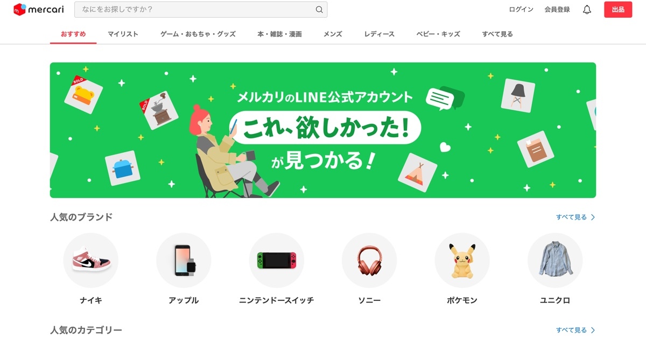This screenshot has width=646, height=338.
Task: Select the Pokemon Pikachu brand icon
Action: coord(462,260)
